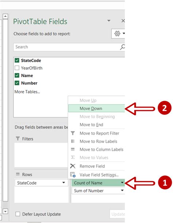Screen dimensions: 173x223
Task: Open the task pane options dropdown arrow
Action: [x=109, y=21]
